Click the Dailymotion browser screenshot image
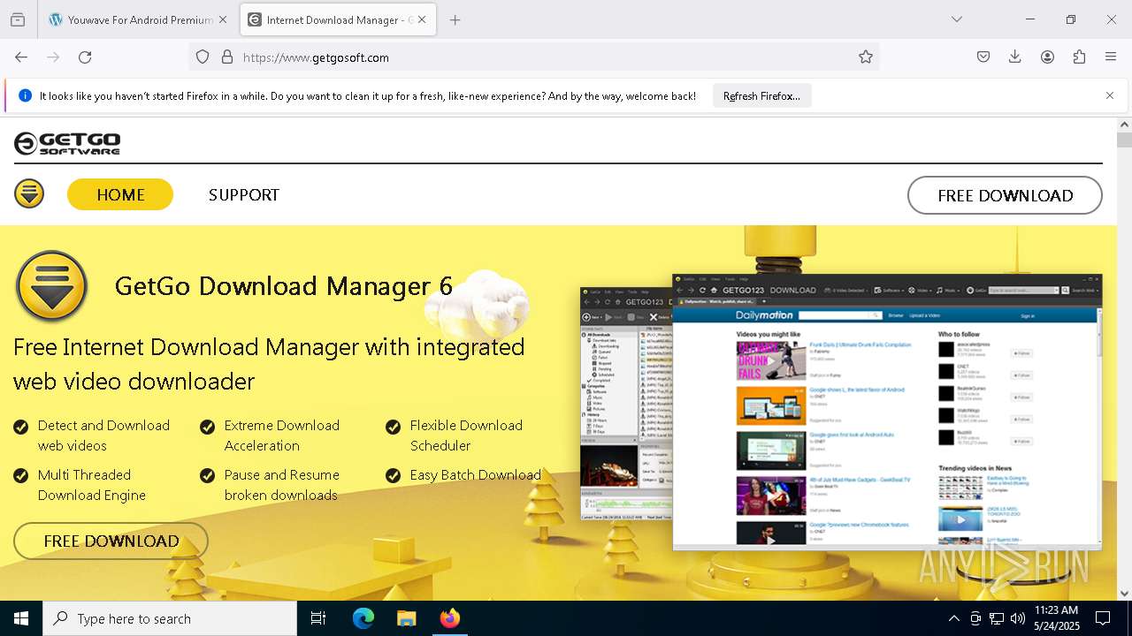 887,412
